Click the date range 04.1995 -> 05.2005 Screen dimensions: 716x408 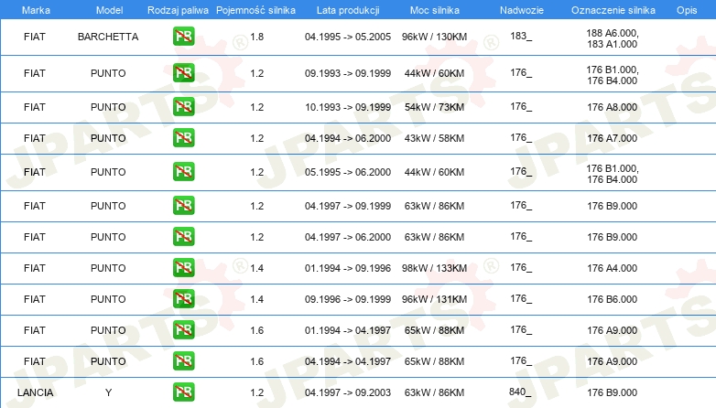click(348, 37)
